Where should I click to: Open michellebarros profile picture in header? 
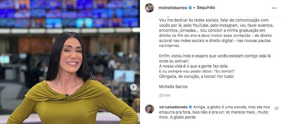click(150, 8)
